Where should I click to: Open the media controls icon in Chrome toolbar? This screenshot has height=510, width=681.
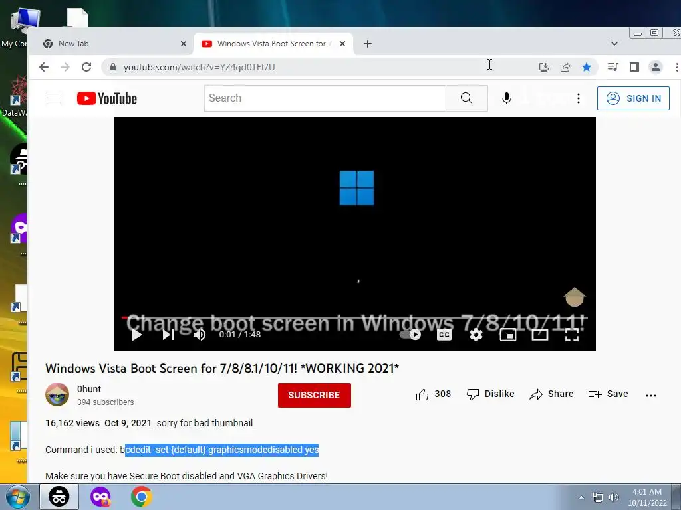(x=613, y=67)
